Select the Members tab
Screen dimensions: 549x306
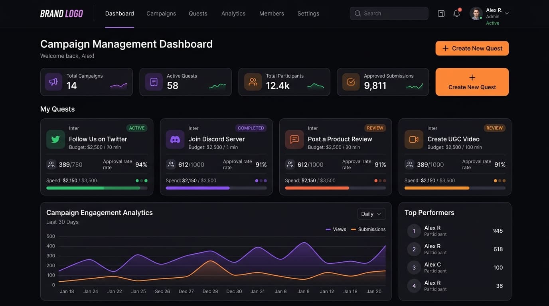coord(272,14)
